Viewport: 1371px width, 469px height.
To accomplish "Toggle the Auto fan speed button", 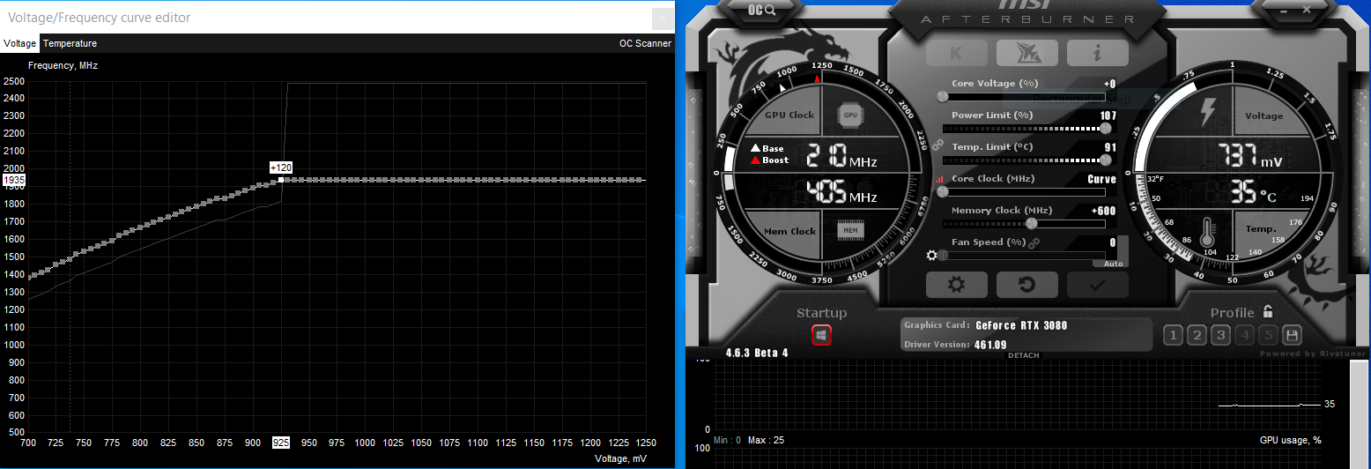I will click(x=1112, y=264).
